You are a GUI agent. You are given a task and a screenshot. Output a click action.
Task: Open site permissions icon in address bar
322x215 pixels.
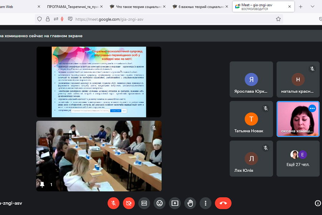click(x=56, y=19)
